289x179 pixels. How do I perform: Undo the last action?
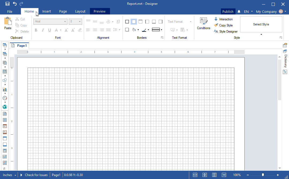15,4
